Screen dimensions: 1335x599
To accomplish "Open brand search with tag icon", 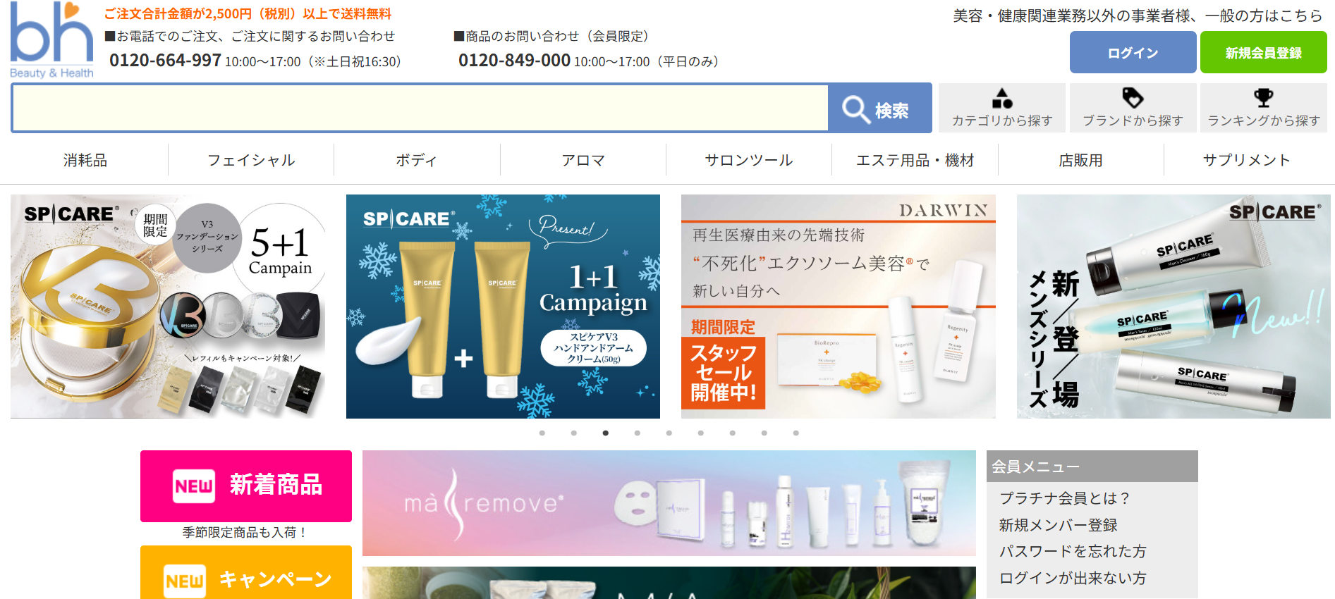I will 1133,109.
